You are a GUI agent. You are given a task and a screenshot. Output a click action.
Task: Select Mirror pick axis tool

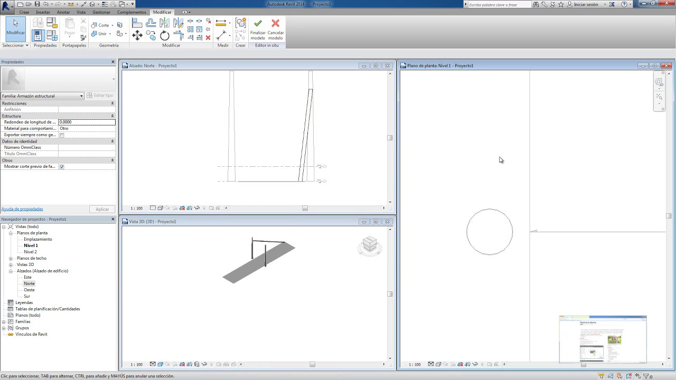click(164, 23)
